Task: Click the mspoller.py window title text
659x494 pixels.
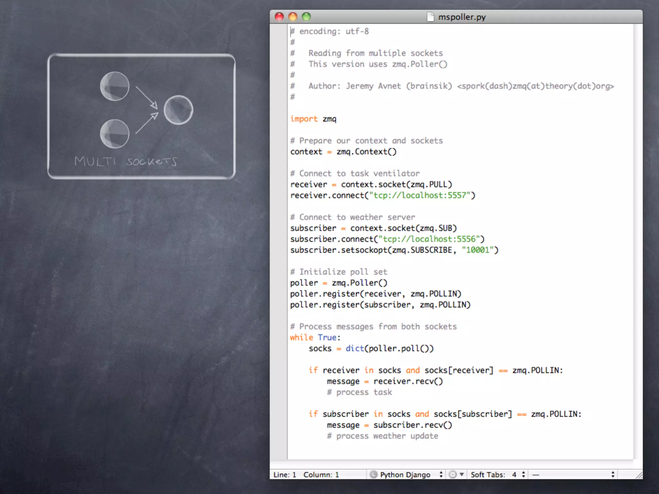Action: coord(462,17)
